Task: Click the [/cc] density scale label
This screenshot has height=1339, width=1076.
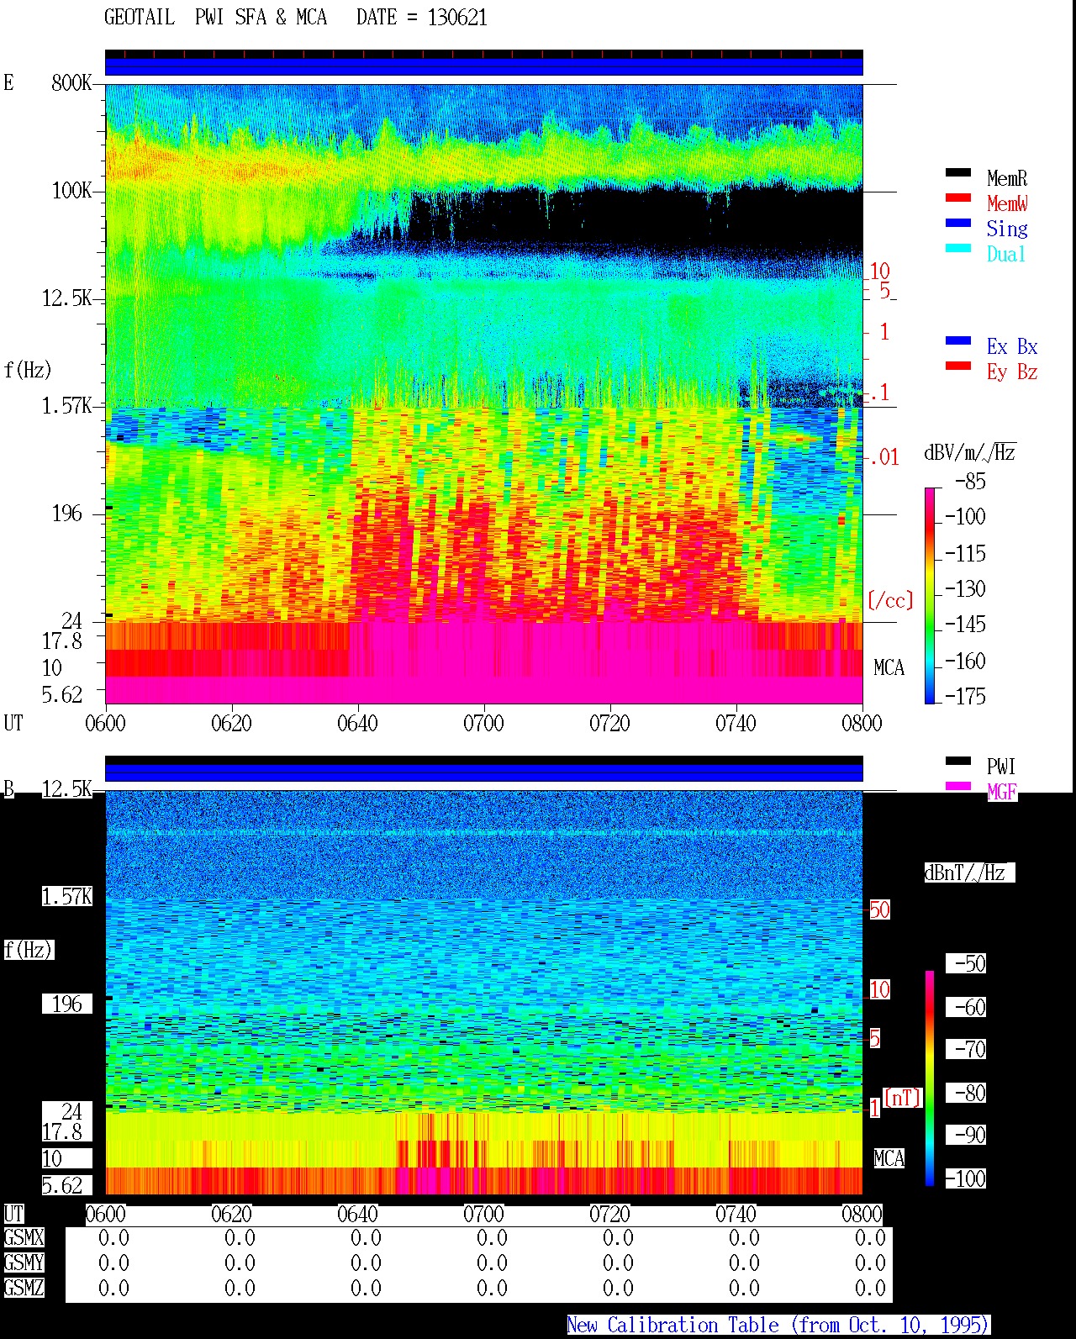Action: 889,601
